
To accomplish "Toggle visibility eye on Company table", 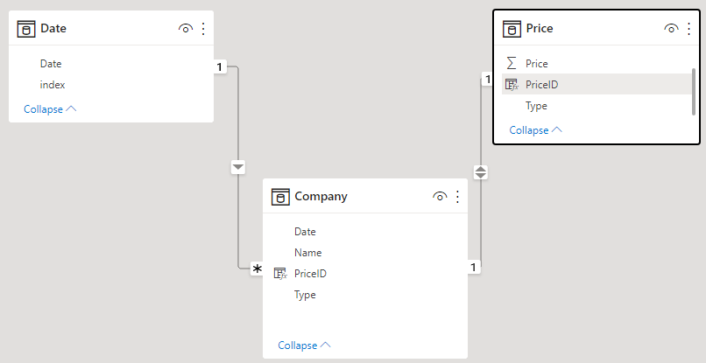I will coord(440,197).
